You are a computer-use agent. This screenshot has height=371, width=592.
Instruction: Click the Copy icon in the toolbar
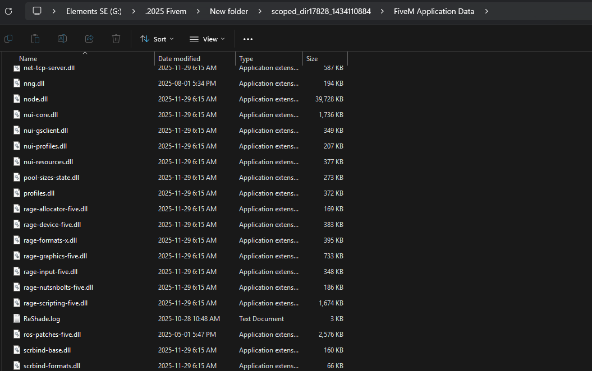pyautogui.click(x=8, y=39)
